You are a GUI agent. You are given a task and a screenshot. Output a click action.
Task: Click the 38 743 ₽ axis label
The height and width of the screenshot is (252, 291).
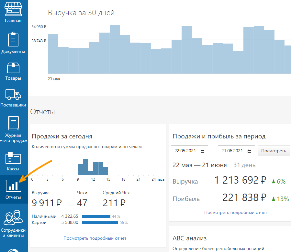click(39, 41)
